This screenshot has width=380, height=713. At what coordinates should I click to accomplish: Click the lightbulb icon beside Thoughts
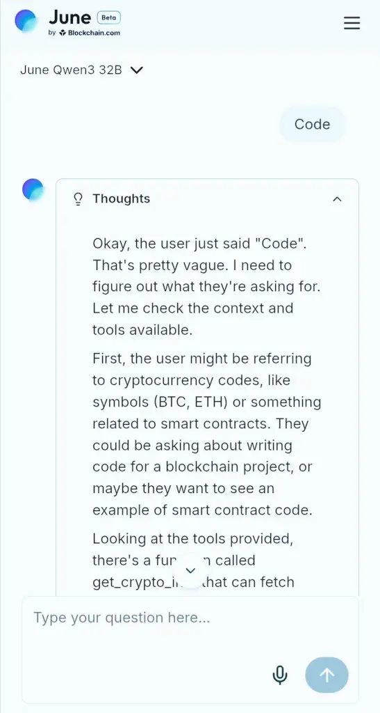point(78,198)
